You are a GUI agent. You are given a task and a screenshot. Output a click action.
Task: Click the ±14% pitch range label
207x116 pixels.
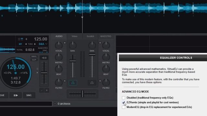[24, 73]
